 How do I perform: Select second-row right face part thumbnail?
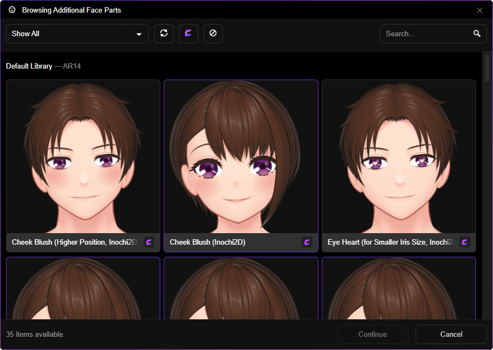(x=399, y=289)
